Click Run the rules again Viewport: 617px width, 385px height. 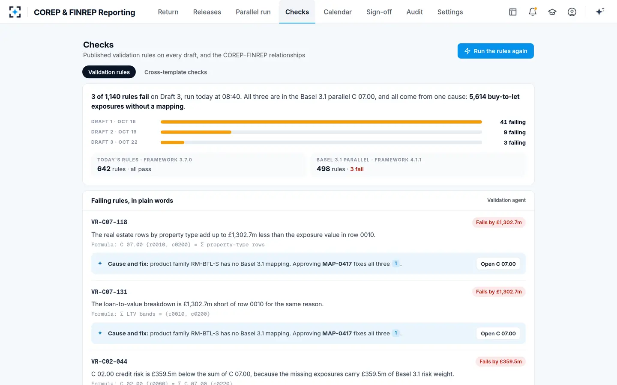(495, 51)
